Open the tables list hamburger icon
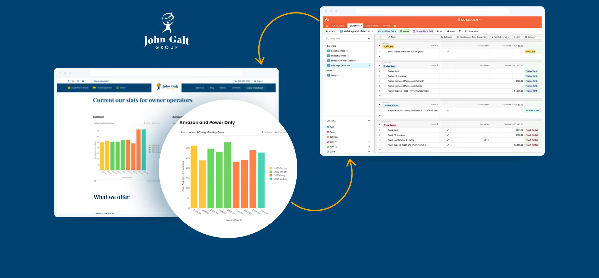The image size is (599, 278). pos(327,26)
